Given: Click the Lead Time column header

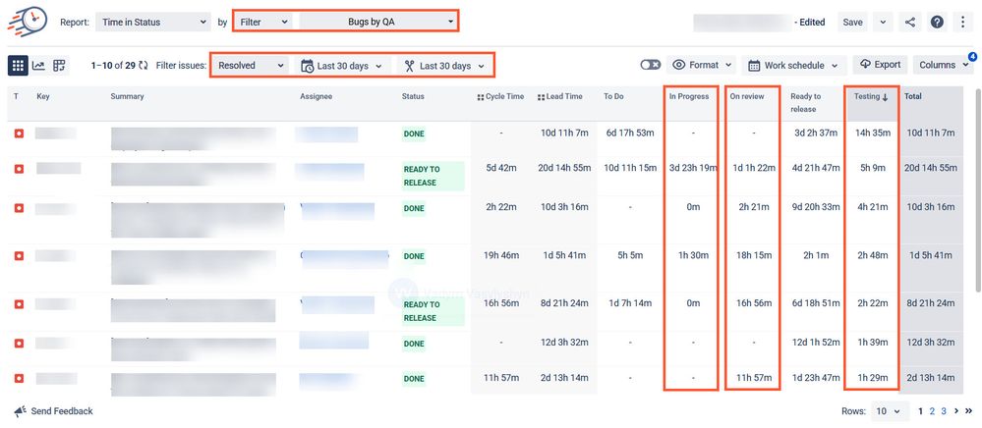Looking at the screenshot, I should tap(560, 96).
